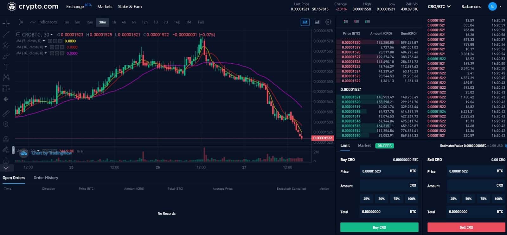Remove the MA 30 indicator
This screenshot has height=235, width=507.
[62, 53]
